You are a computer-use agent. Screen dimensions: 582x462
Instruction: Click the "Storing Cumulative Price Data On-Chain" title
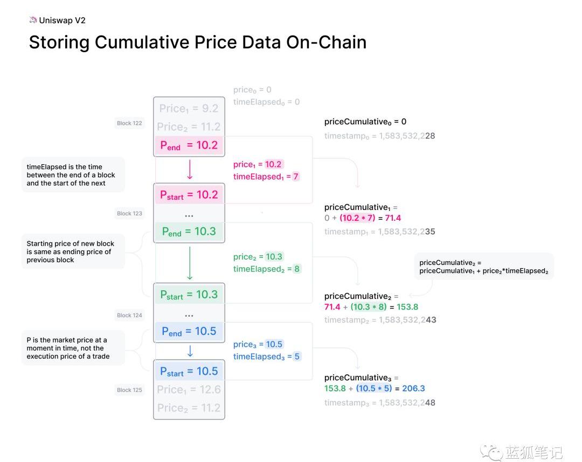click(x=197, y=43)
